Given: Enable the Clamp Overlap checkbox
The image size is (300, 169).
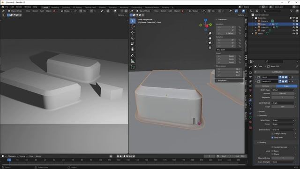Looking at the screenshot, I should pos(272,133).
